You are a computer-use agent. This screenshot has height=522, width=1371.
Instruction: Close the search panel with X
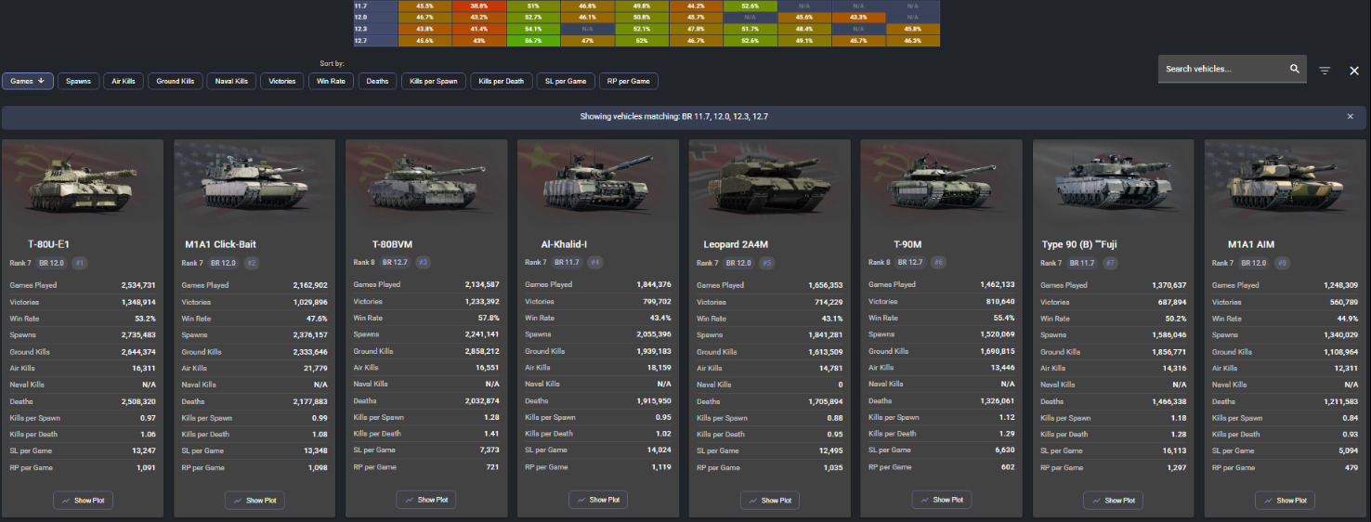tap(1354, 71)
